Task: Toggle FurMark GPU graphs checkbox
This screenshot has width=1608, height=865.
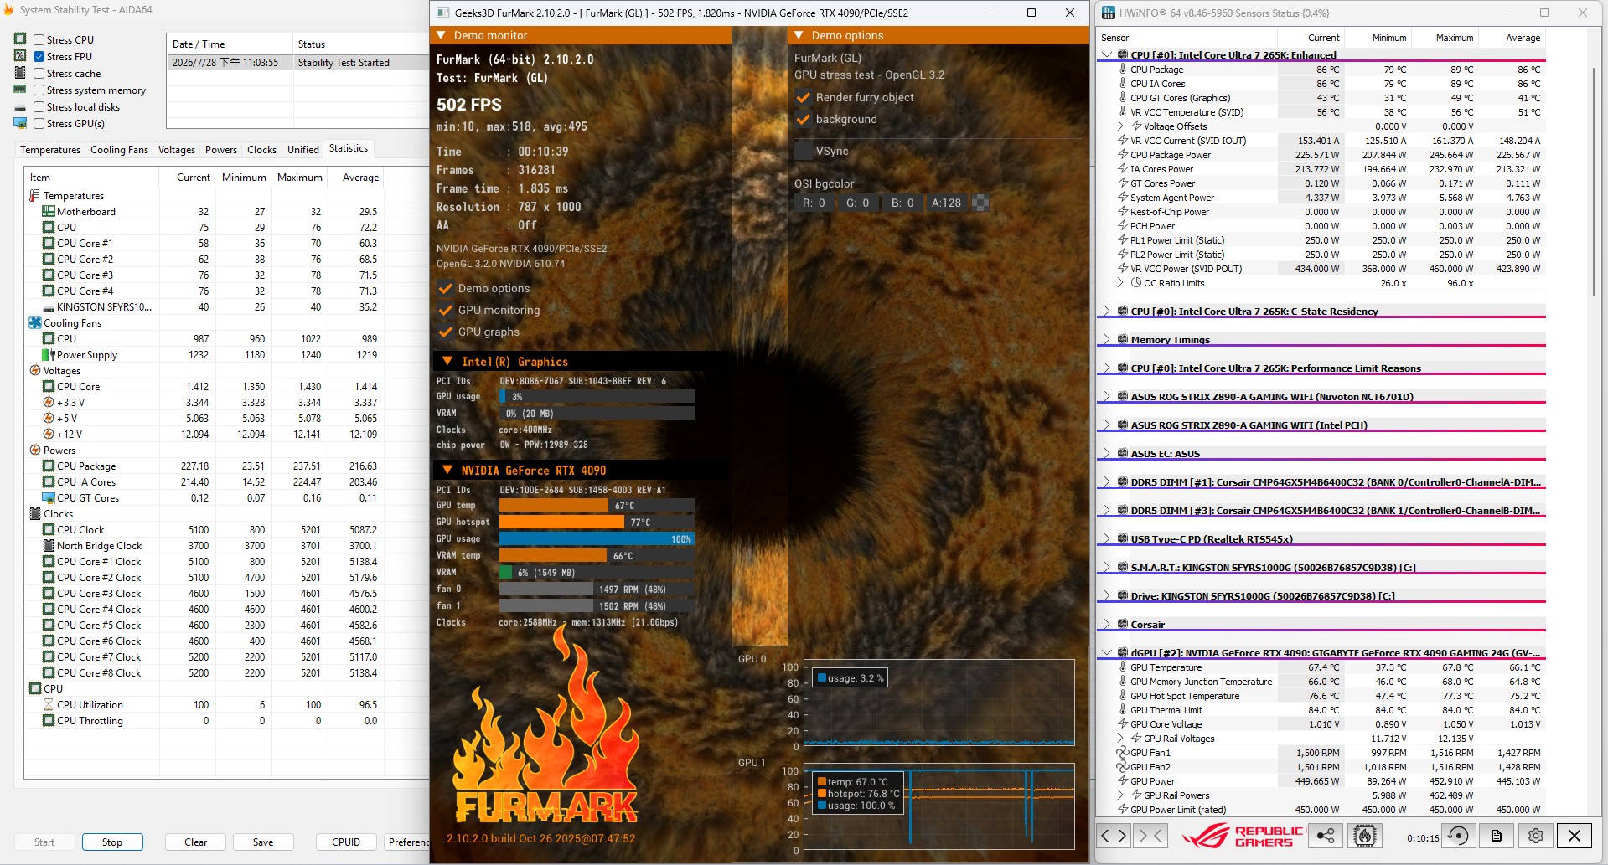Action: pyautogui.click(x=446, y=332)
